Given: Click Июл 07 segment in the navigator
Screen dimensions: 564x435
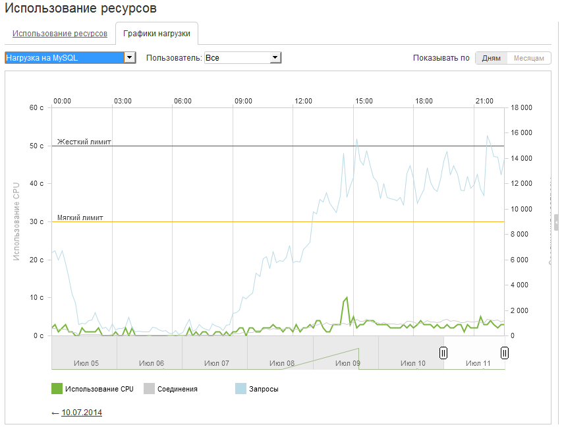Looking at the screenshot, I should 216,363.
